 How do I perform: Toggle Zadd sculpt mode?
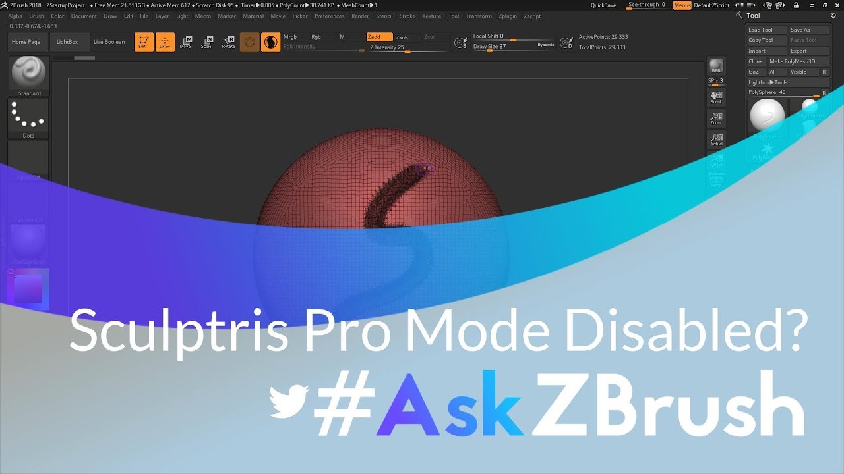[x=379, y=37]
